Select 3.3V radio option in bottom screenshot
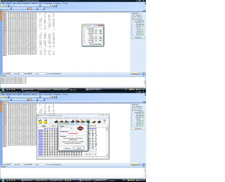This screenshot has height=182, width=225. tap(132, 108)
